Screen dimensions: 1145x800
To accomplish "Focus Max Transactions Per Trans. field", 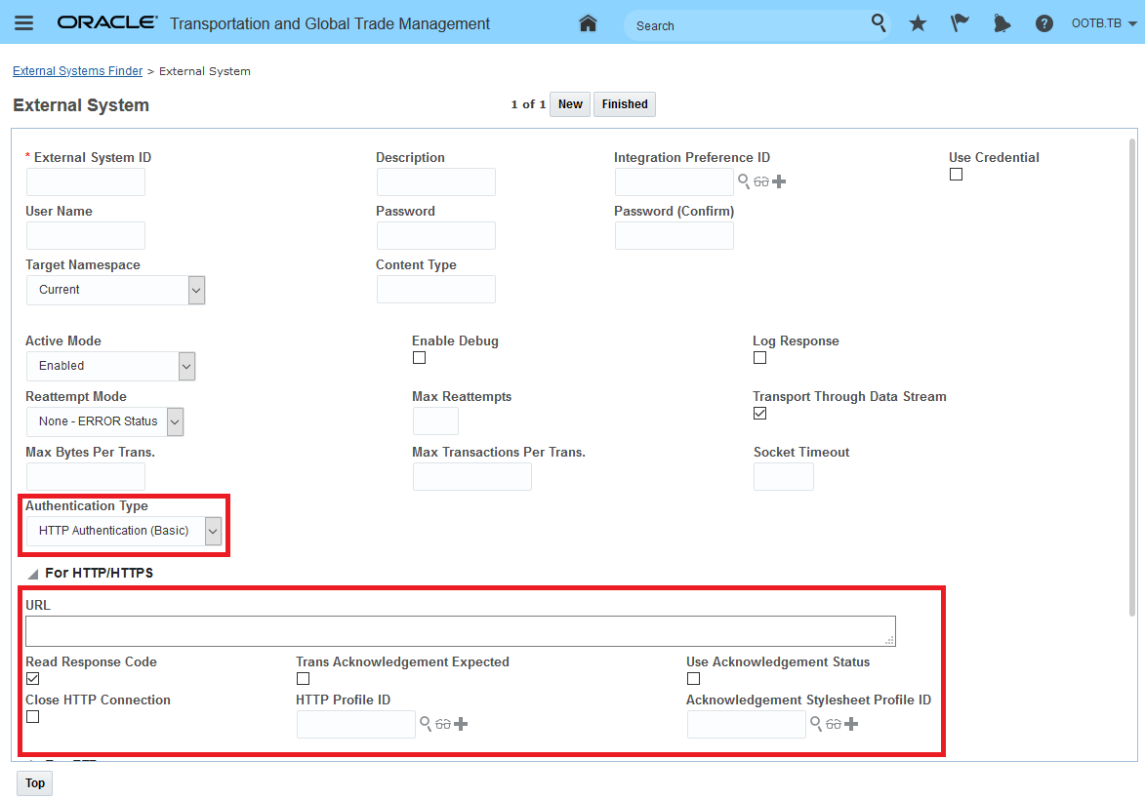I will tap(471, 477).
